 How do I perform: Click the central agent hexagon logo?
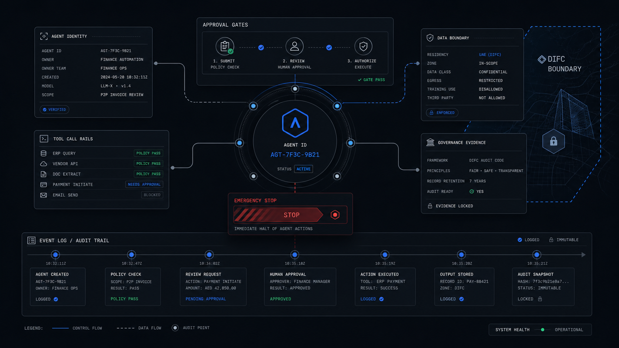[295, 123]
